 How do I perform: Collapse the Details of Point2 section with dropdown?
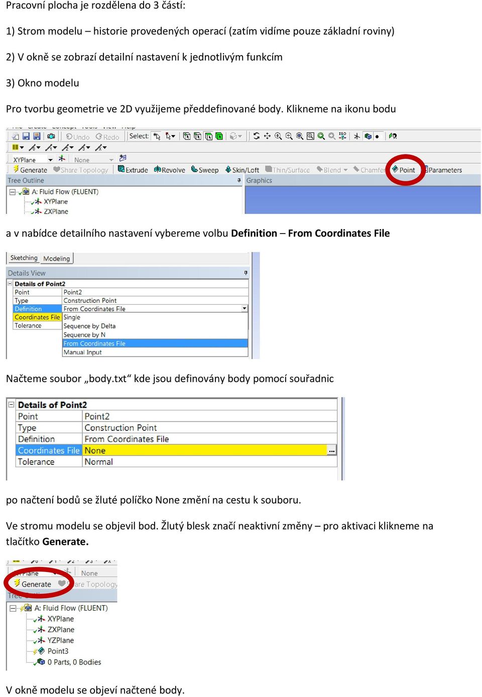[10, 284]
